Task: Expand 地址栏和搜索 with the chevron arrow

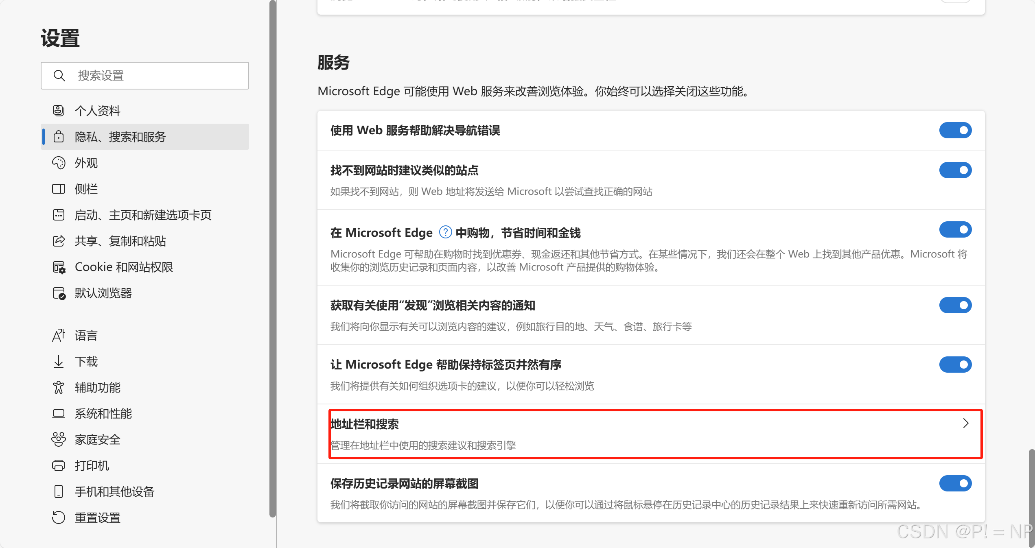Action: pos(966,424)
